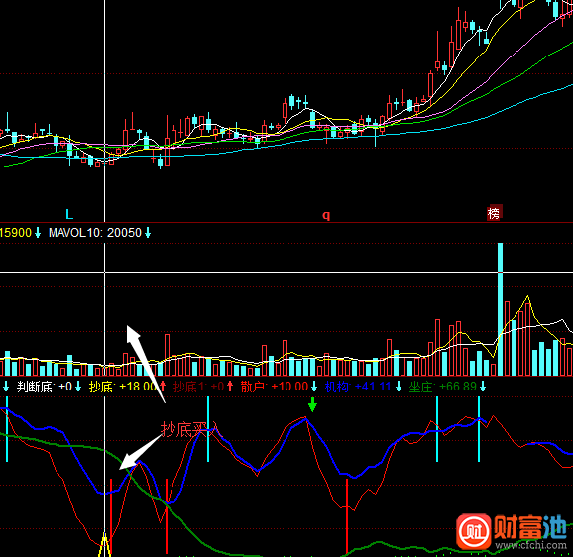The width and height of the screenshot is (573, 557).
Task: Click the 抄底 indicator label
Action: coord(100,387)
